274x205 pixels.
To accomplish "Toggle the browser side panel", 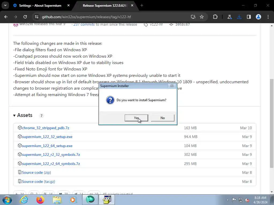I will pyautogui.click(x=249, y=17).
